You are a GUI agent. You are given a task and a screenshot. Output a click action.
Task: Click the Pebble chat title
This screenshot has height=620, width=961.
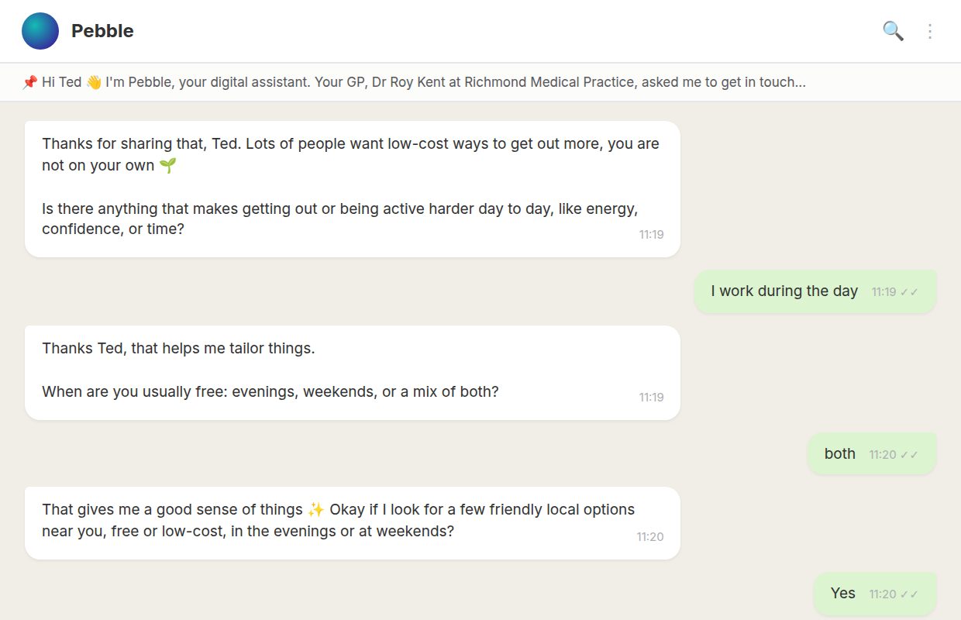102,31
